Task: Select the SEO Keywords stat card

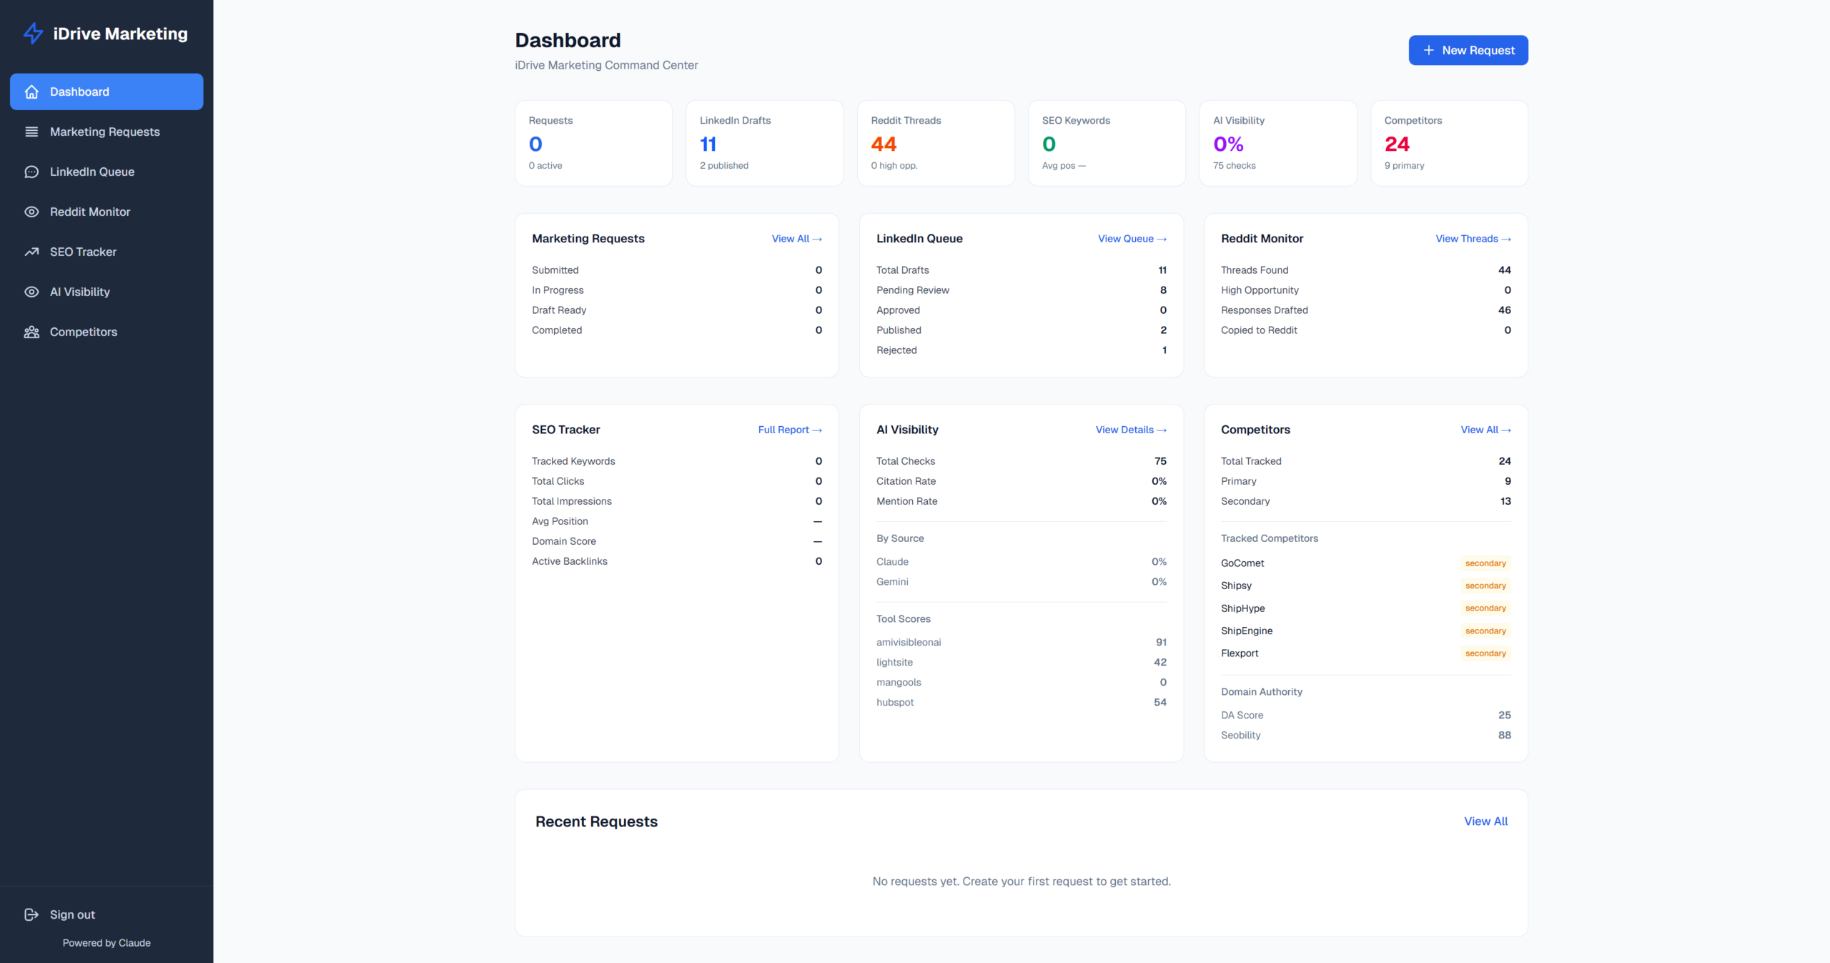Action: pos(1107,143)
